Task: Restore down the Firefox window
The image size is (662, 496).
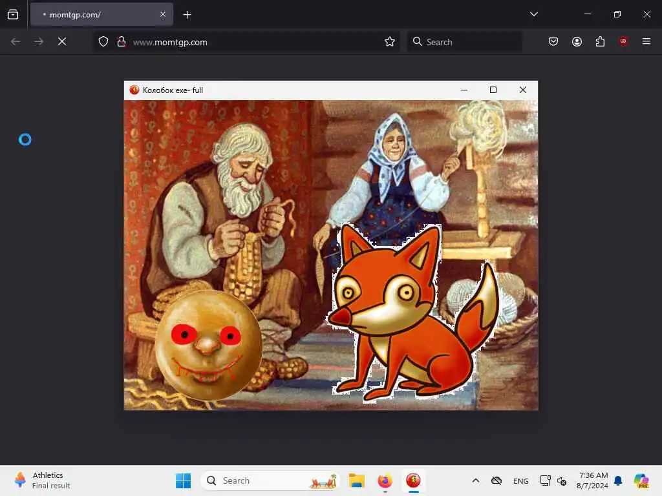Action: click(x=617, y=14)
